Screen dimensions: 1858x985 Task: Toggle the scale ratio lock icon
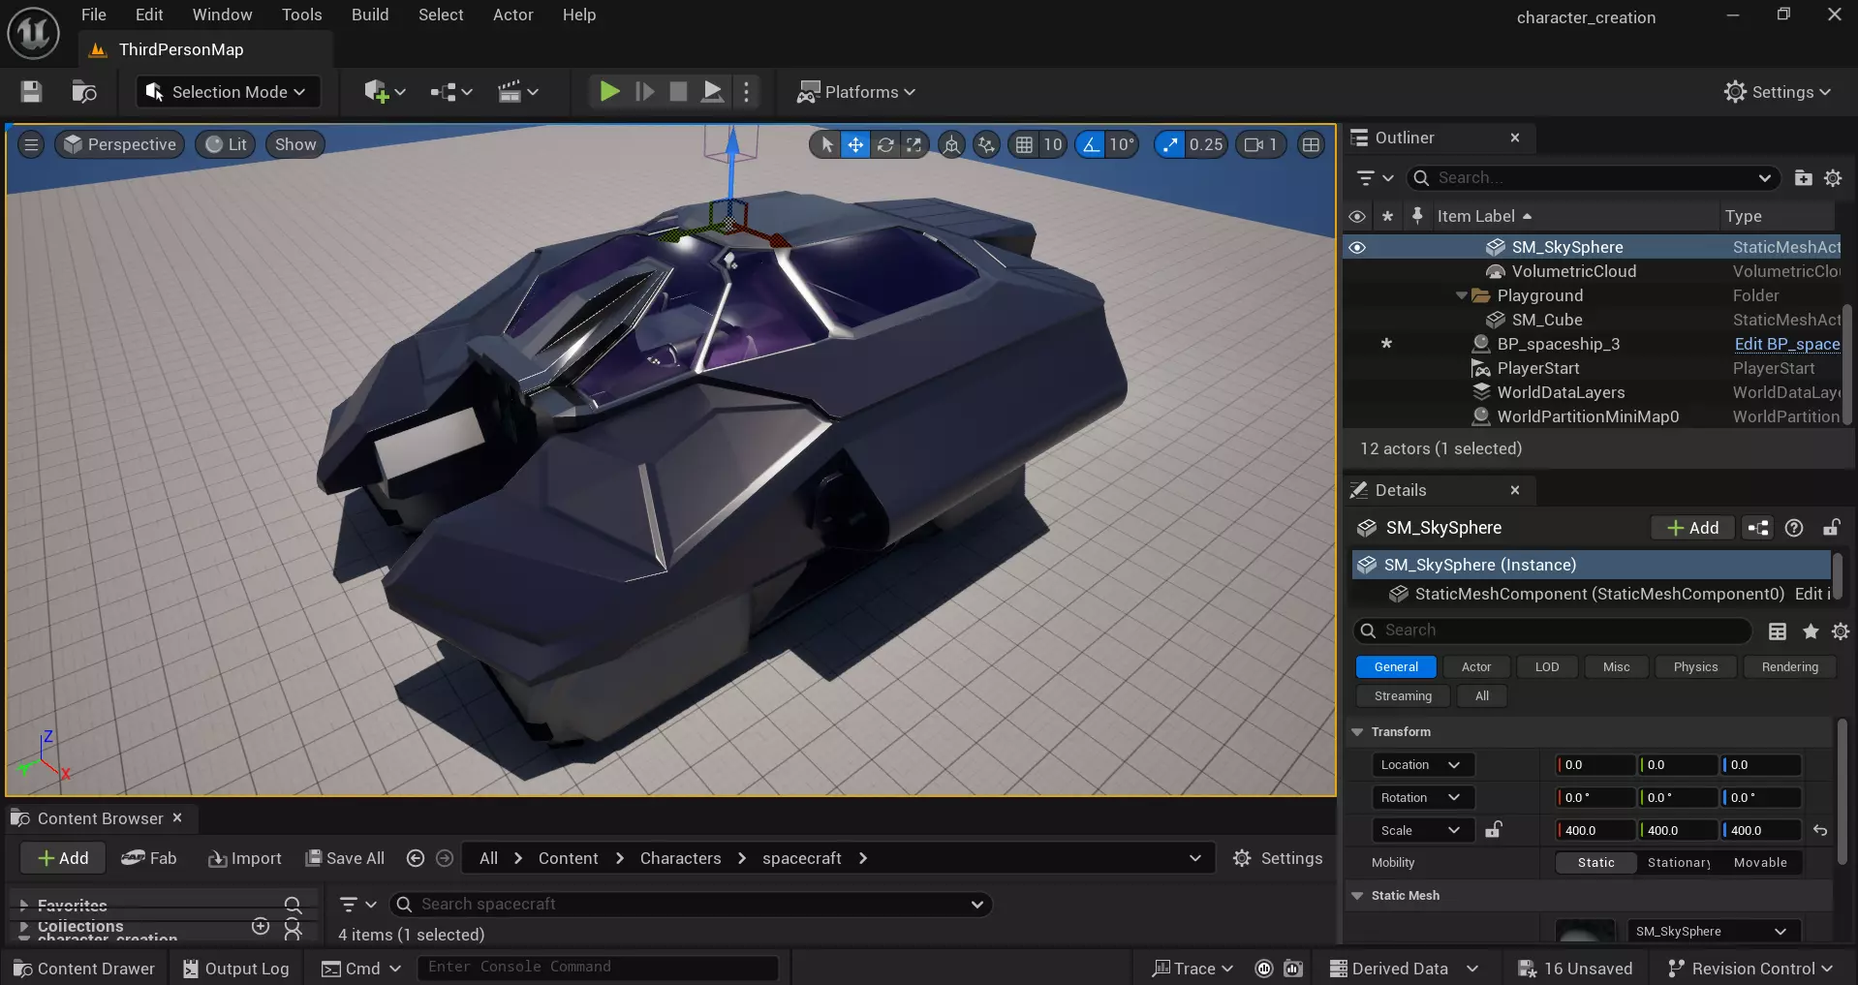[1494, 830]
